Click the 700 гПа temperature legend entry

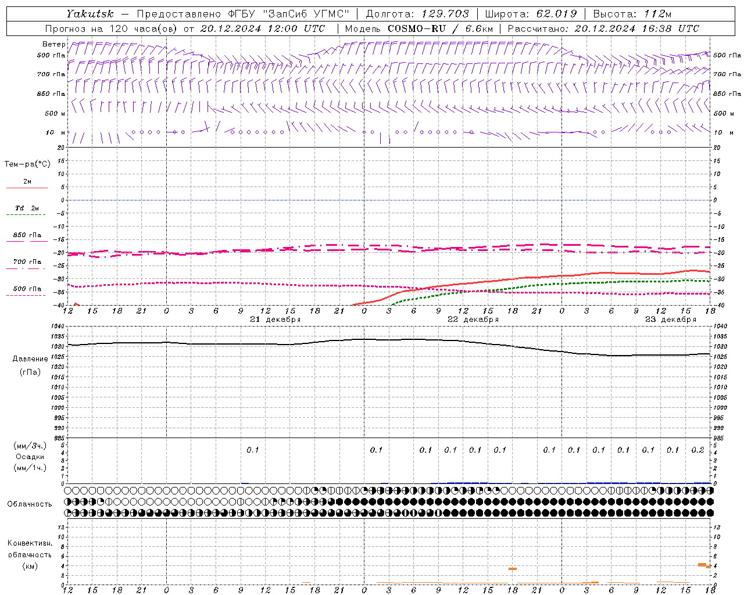pos(27,262)
